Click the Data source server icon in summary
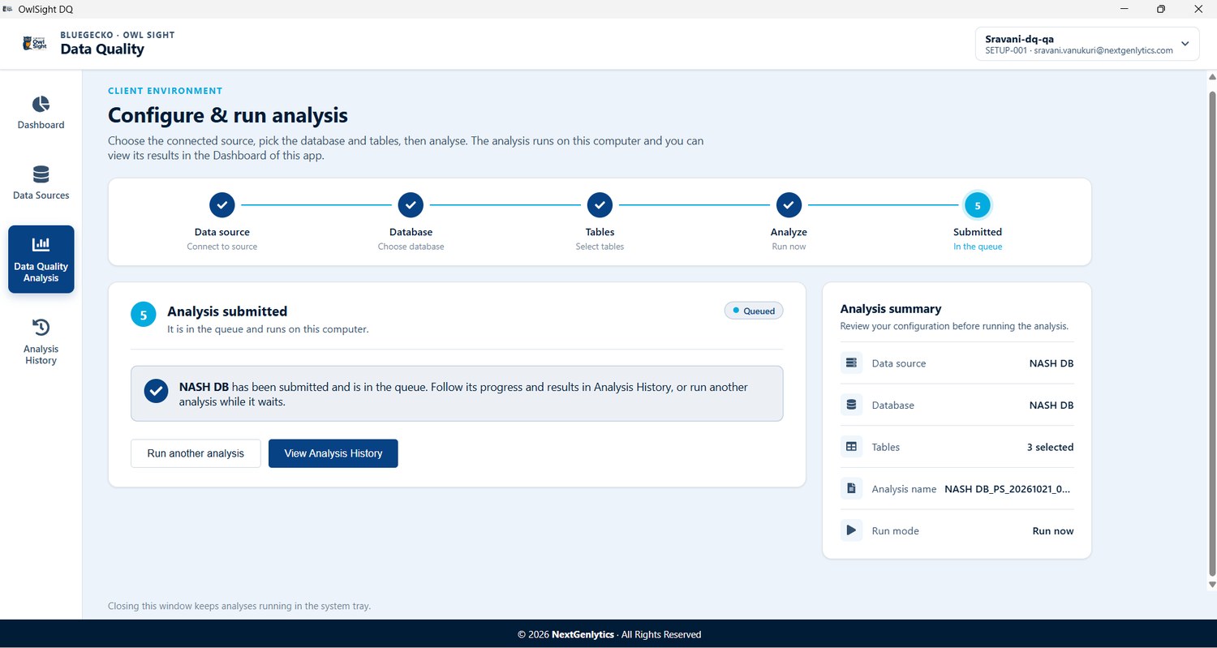Image resolution: width=1217 pixels, height=648 pixels. click(x=851, y=363)
